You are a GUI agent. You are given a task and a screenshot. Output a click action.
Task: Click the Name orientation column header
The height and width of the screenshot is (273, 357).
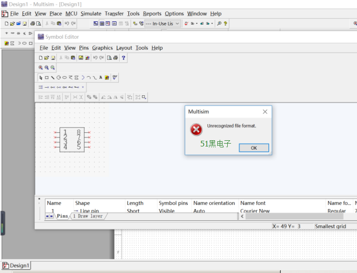(215, 203)
